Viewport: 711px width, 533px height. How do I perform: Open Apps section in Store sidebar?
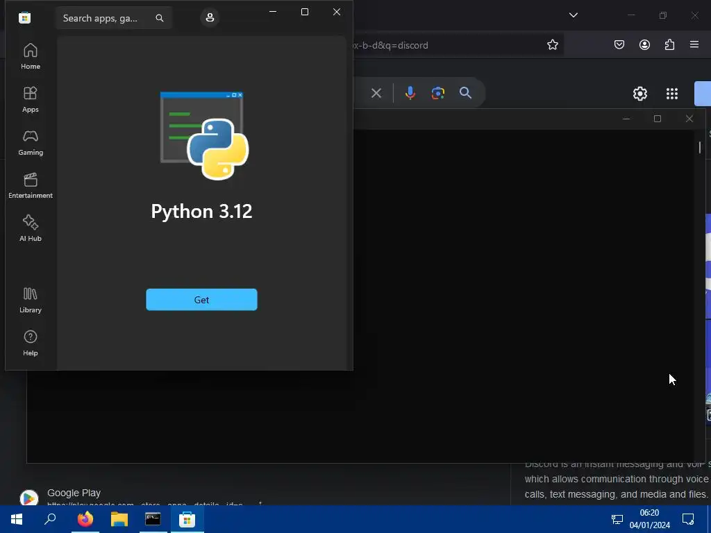(x=31, y=99)
